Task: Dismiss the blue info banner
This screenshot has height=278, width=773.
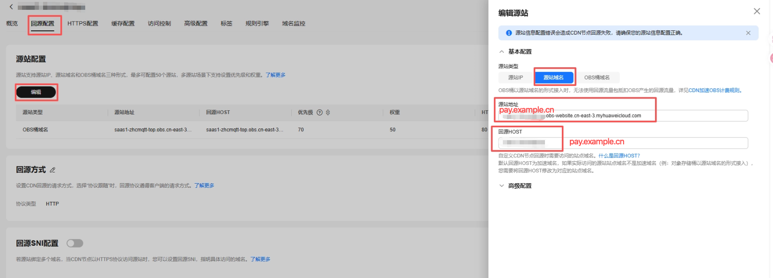Action: [x=748, y=33]
